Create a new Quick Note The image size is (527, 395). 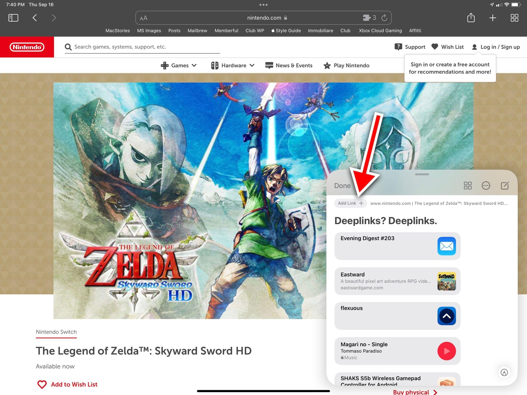(x=505, y=185)
